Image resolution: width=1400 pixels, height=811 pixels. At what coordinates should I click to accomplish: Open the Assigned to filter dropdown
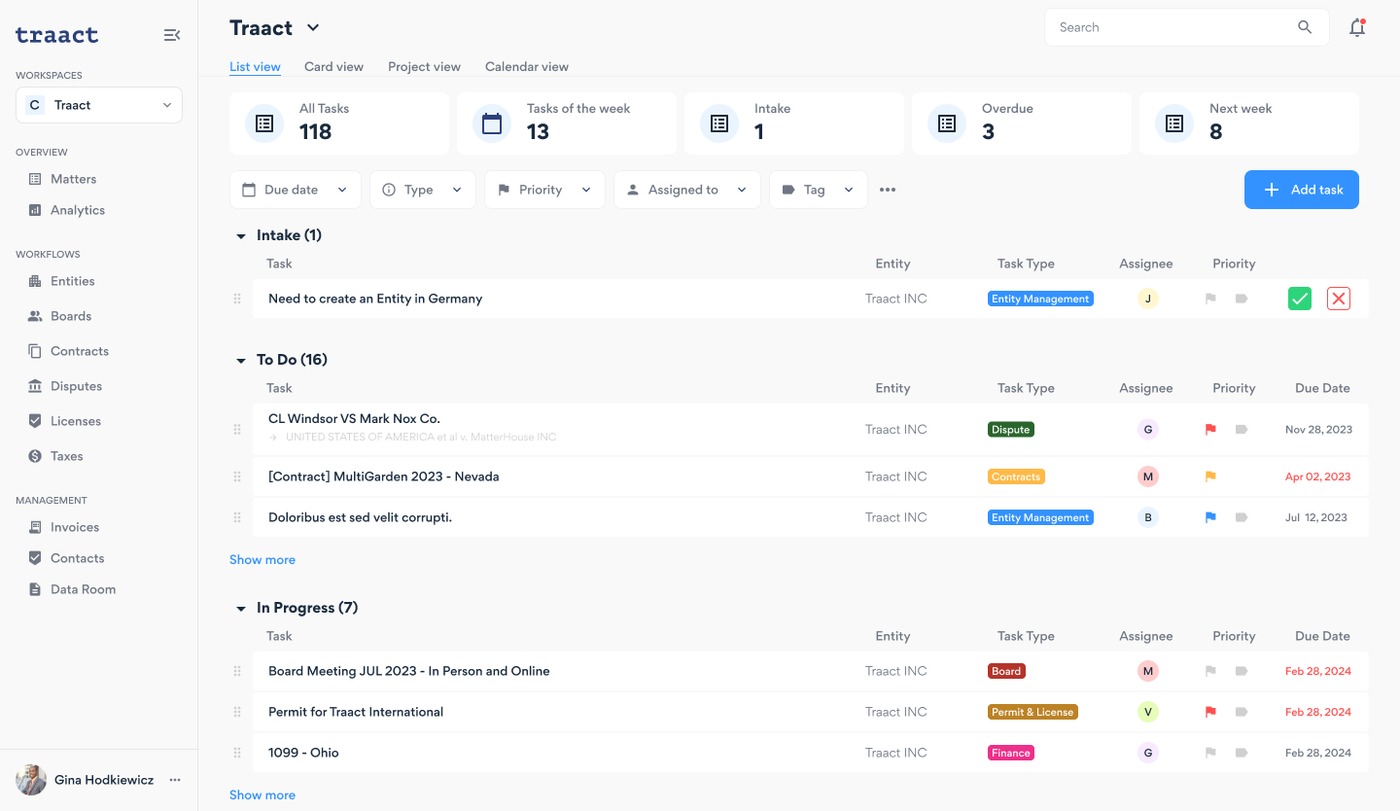[686, 190]
